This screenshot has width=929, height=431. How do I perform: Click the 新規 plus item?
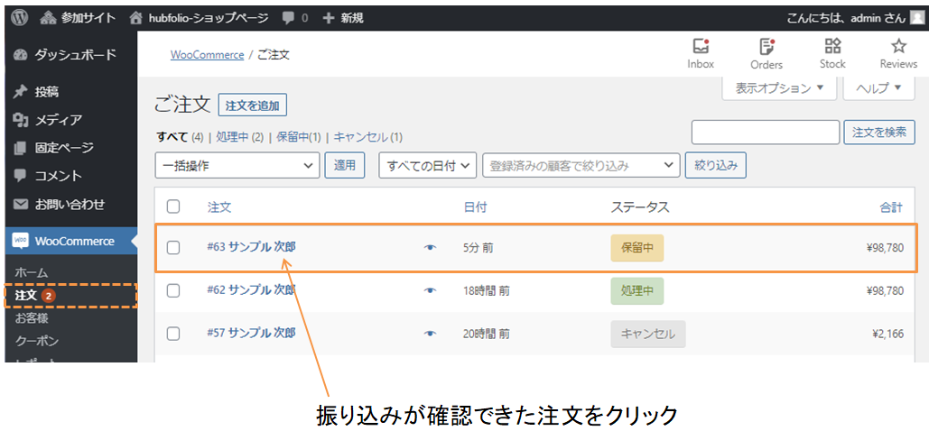(x=342, y=18)
